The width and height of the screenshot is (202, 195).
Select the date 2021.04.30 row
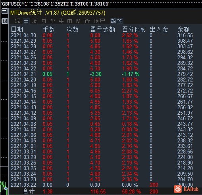point(23,36)
